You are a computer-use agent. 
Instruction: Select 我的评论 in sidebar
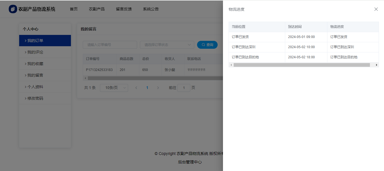click(x=35, y=52)
